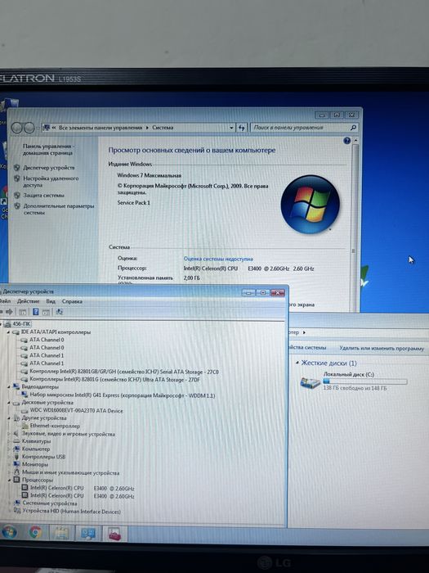Click 'Оценка системы недоступна' link
The height and width of the screenshot is (573, 429).
[x=218, y=259]
